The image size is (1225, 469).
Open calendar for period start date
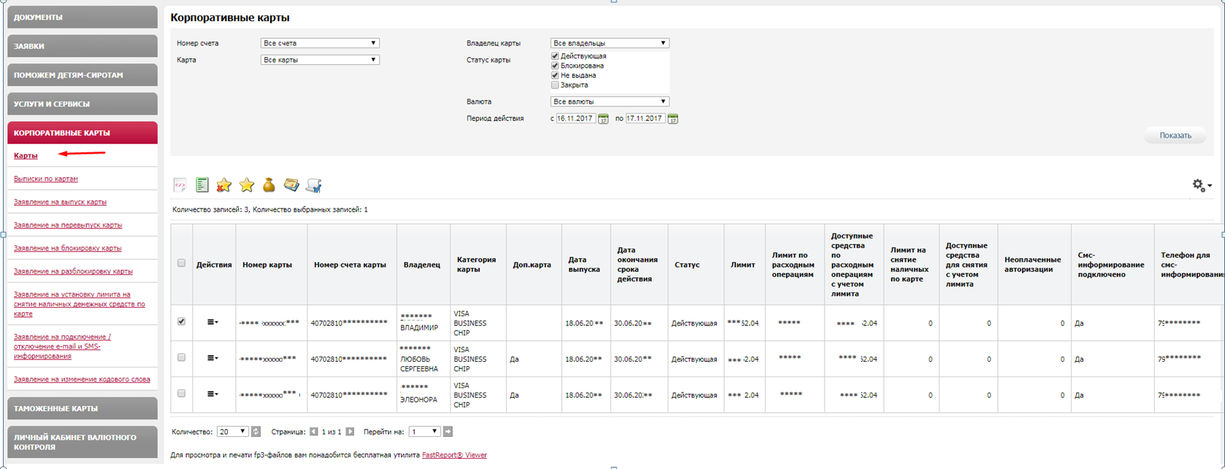pos(603,119)
